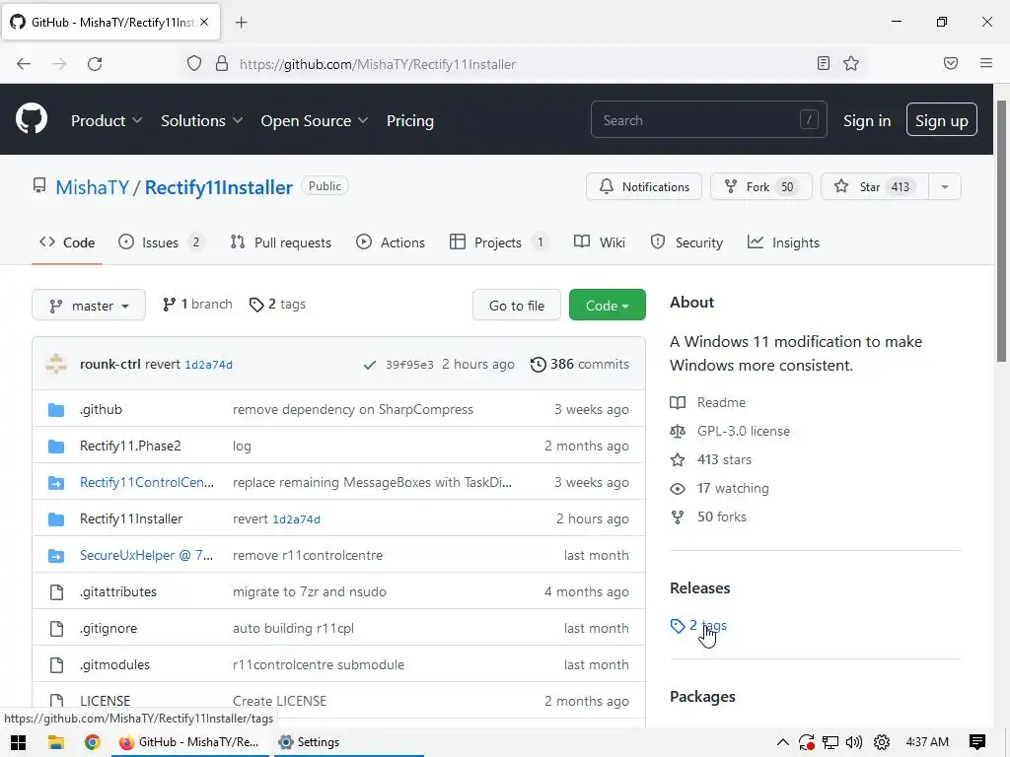Open File Explorer from taskbar
1010x757 pixels.
(x=56, y=742)
